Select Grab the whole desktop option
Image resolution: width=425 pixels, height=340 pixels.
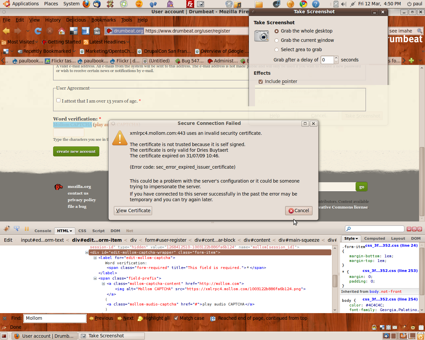pyautogui.click(x=303, y=31)
